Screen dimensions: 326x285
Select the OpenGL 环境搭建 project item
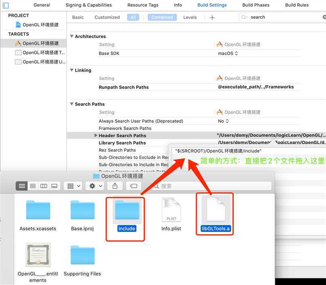click(x=38, y=25)
